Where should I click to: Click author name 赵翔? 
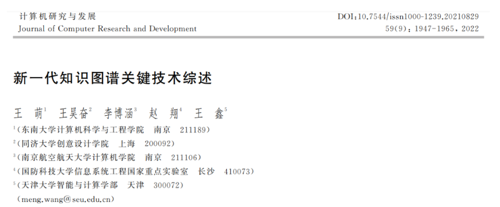click(165, 113)
